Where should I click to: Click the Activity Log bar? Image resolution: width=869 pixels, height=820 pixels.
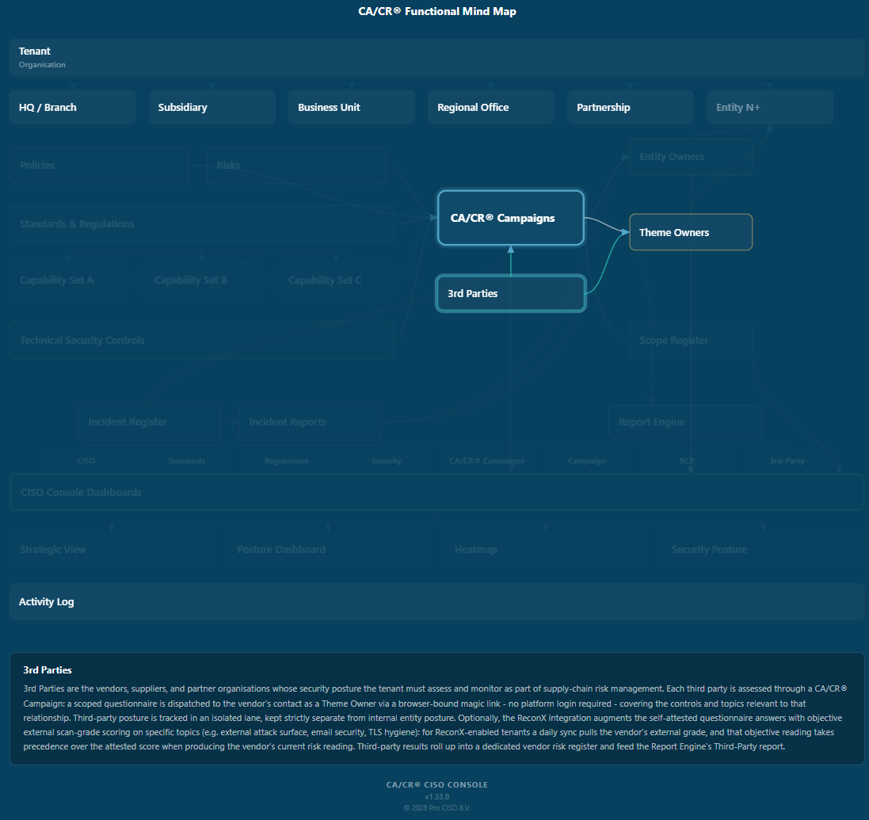[x=436, y=601]
